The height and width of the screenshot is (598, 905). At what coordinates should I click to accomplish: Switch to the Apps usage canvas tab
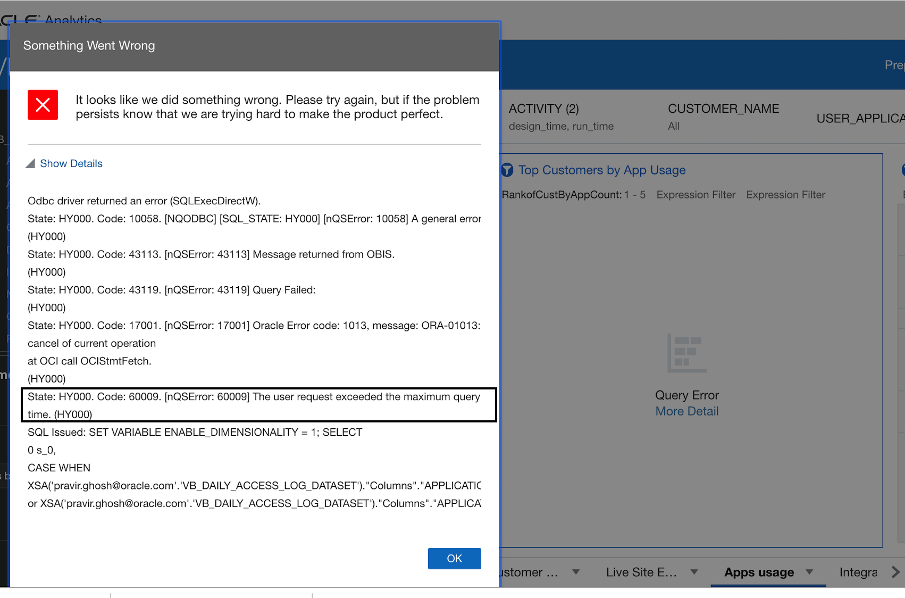coord(759,572)
